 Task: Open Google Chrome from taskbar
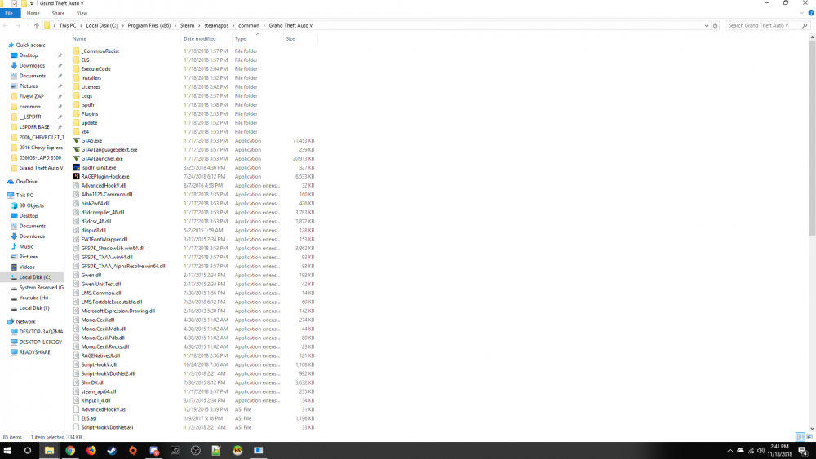pyautogui.click(x=70, y=451)
